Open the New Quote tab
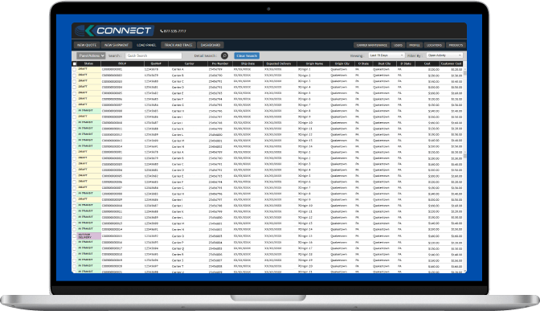The width and height of the screenshot is (540, 311). (x=87, y=45)
